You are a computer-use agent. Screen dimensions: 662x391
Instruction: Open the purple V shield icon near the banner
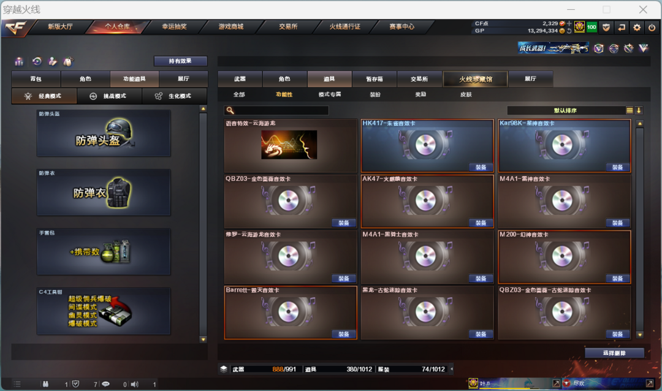(599, 48)
